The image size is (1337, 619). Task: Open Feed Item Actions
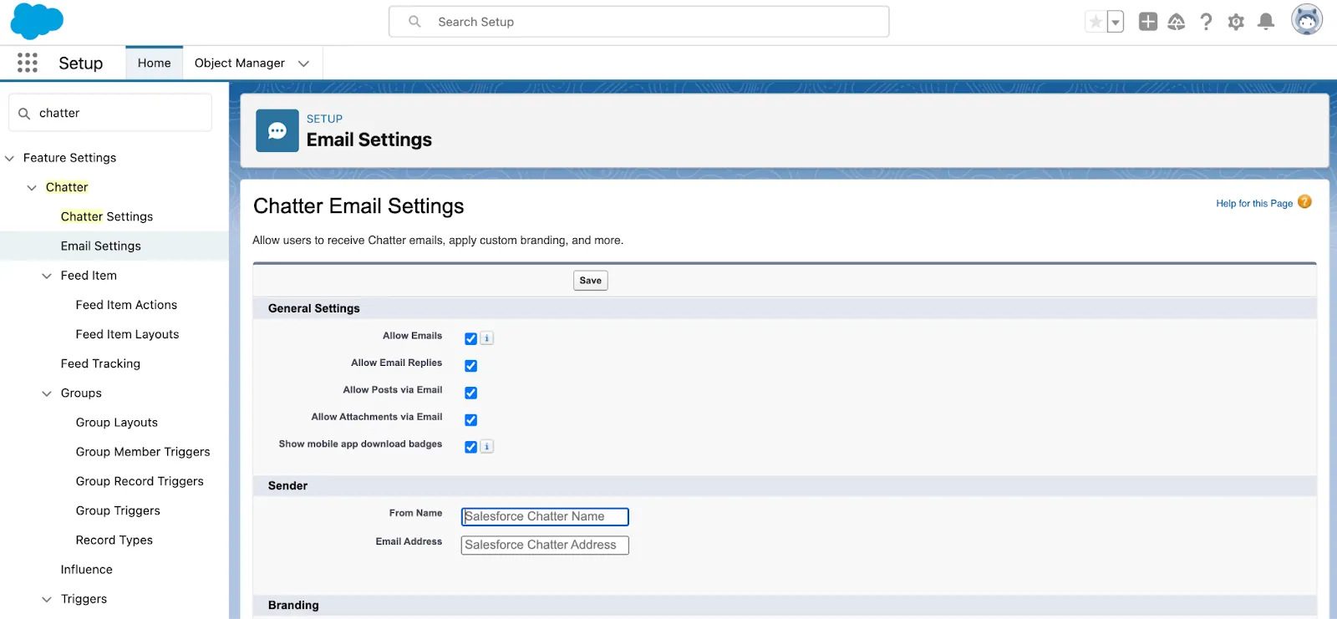pyautogui.click(x=126, y=305)
